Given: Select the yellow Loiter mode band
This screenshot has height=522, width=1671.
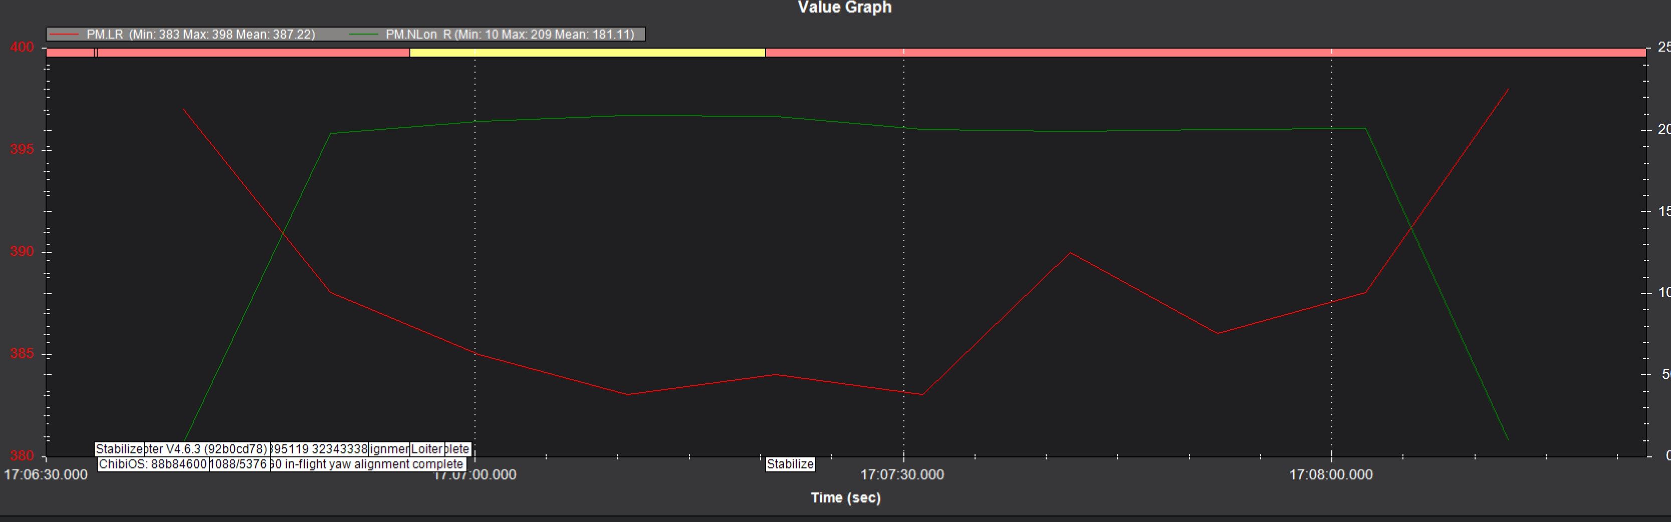Looking at the screenshot, I should coord(587,53).
